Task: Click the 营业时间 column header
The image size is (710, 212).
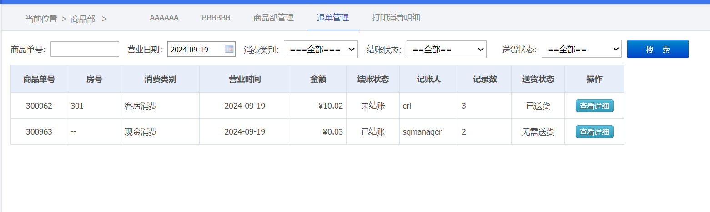Action: click(x=245, y=79)
